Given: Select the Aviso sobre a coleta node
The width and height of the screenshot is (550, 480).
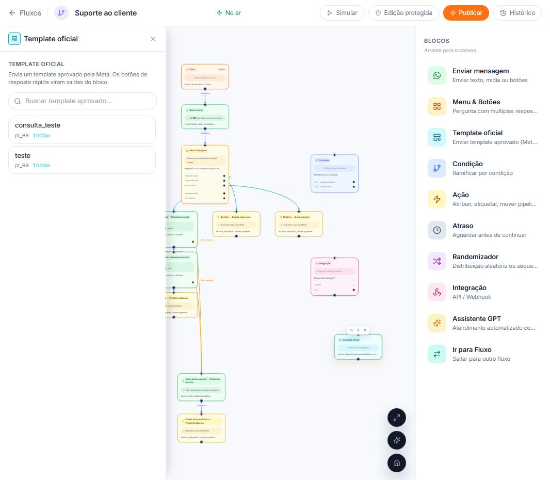Looking at the screenshot, I should point(201,387).
